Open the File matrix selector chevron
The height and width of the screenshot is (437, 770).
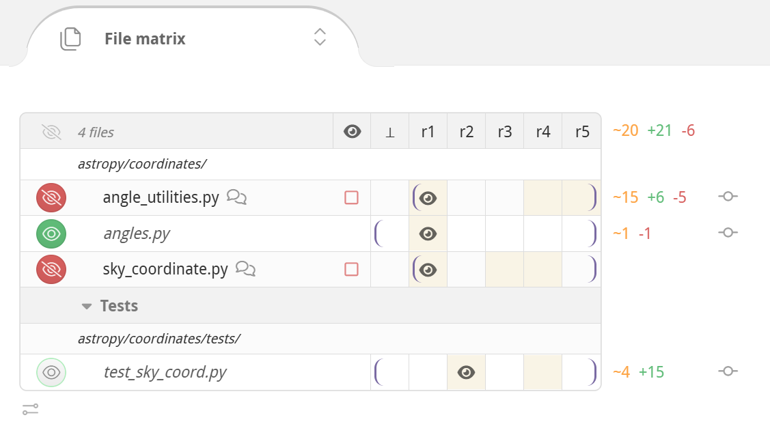tap(319, 38)
